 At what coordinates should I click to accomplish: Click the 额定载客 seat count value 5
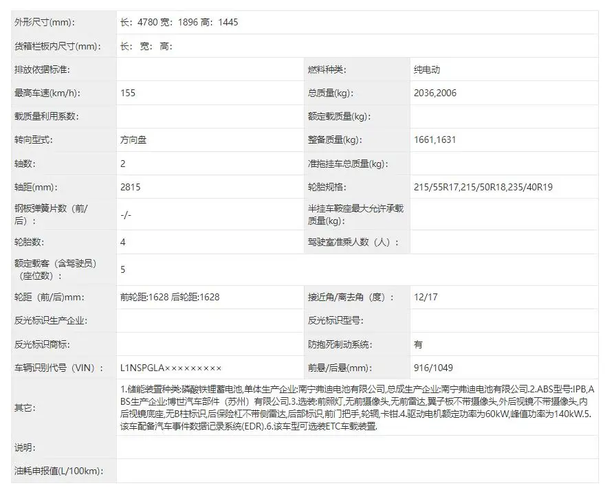123,269
